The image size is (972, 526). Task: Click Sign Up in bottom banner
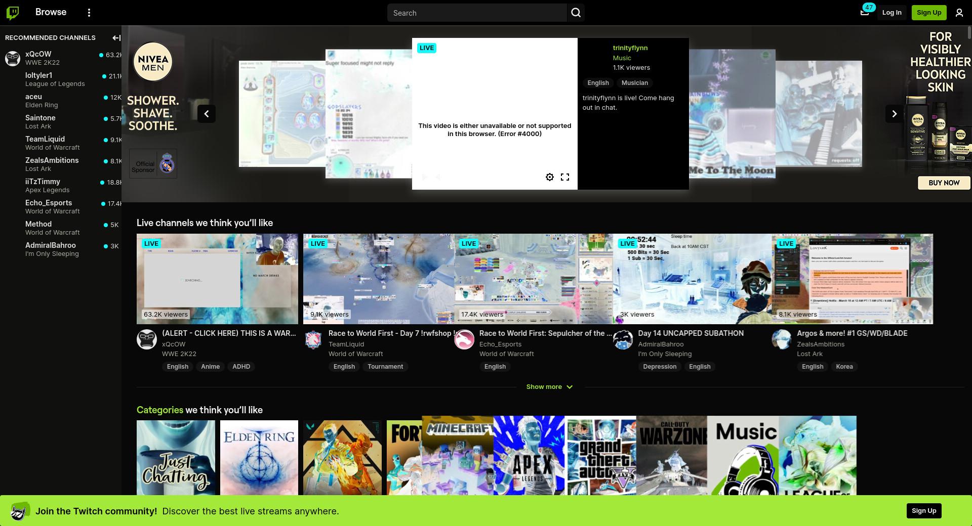click(924, 511)
